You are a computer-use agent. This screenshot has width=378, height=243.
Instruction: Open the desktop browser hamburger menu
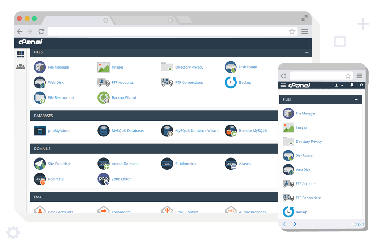[x=305, y=31]
